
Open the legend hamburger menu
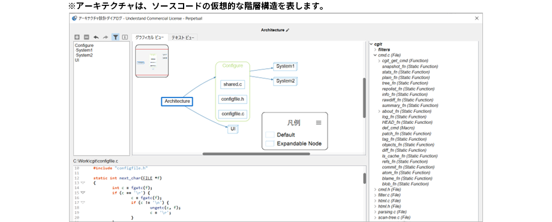[319, 123]
